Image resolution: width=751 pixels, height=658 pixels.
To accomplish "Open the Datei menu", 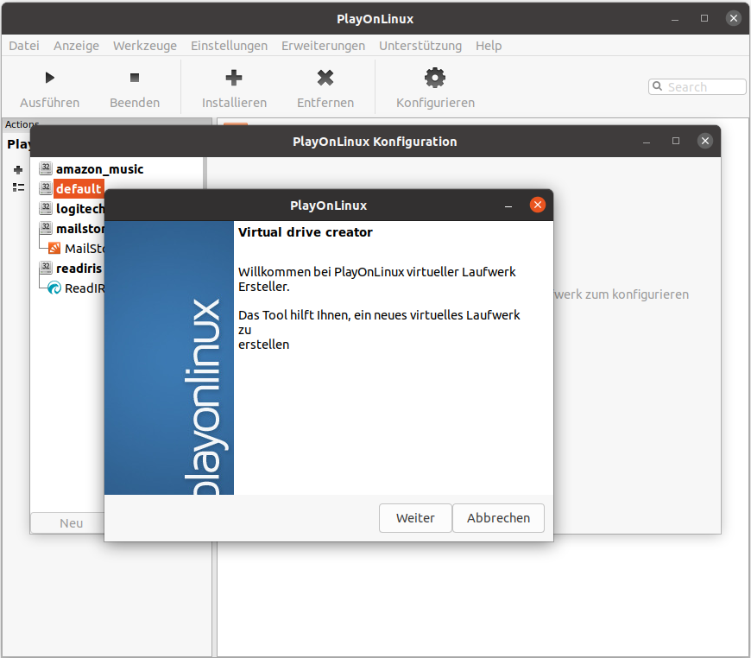I will [24, 46].
